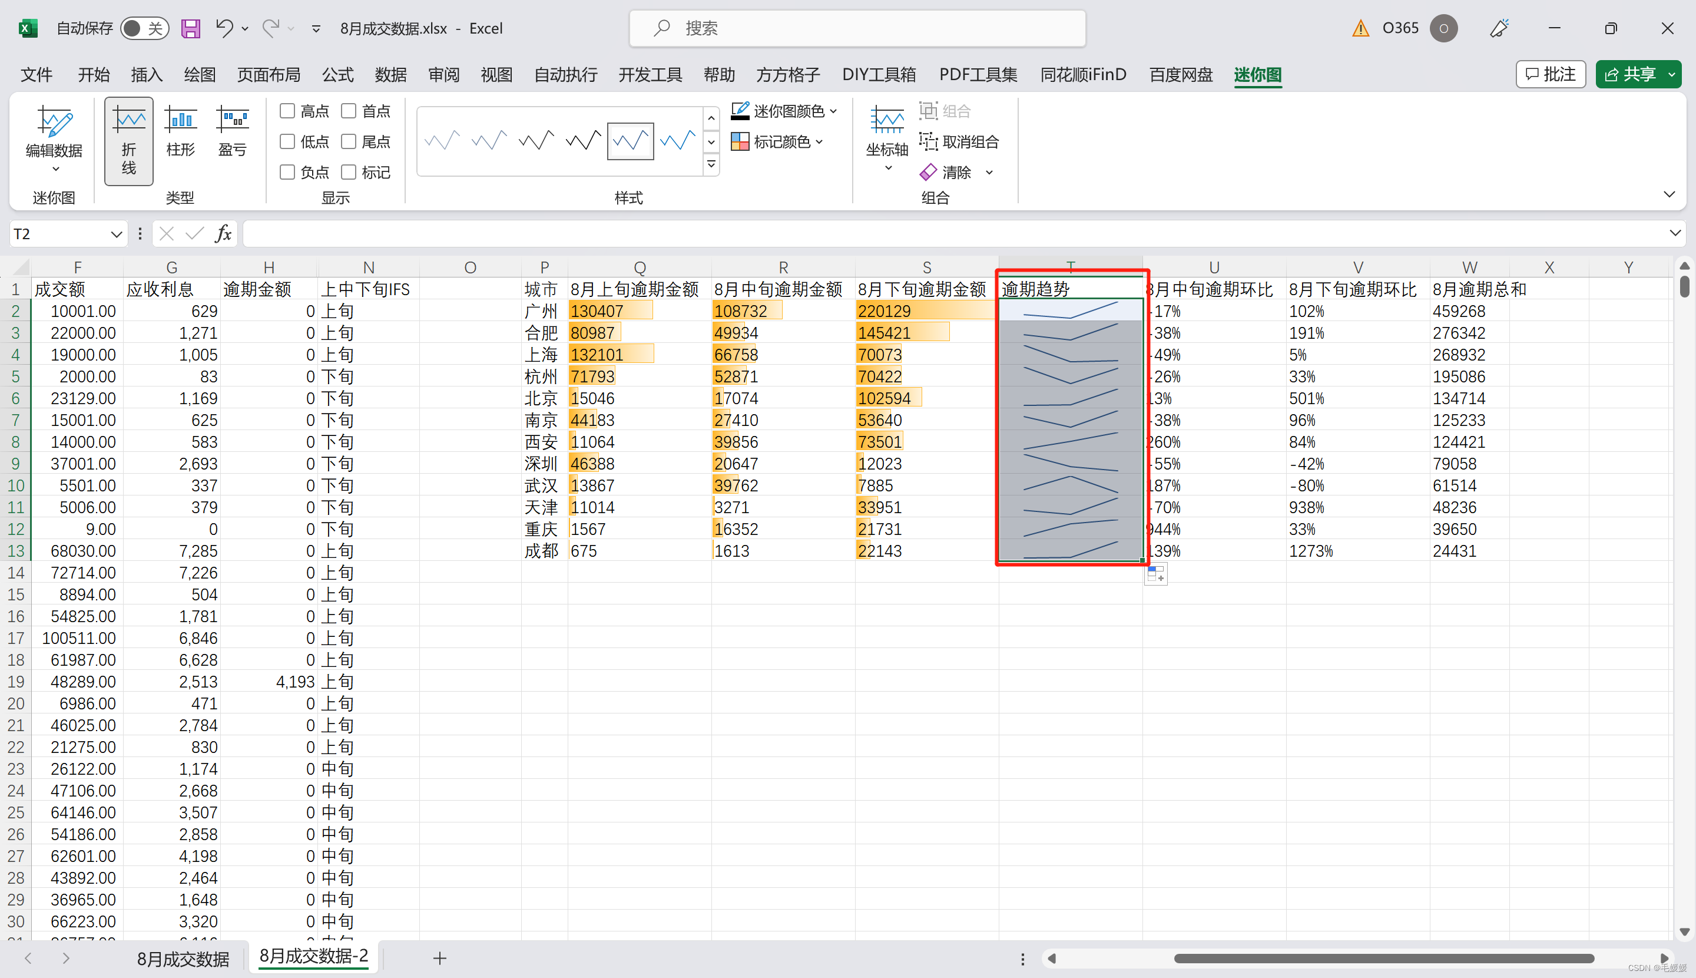The height and width of the screenshot is (978, 1696).
Task: Enable the Last Point checkbox
Action: tap(349, 141)
